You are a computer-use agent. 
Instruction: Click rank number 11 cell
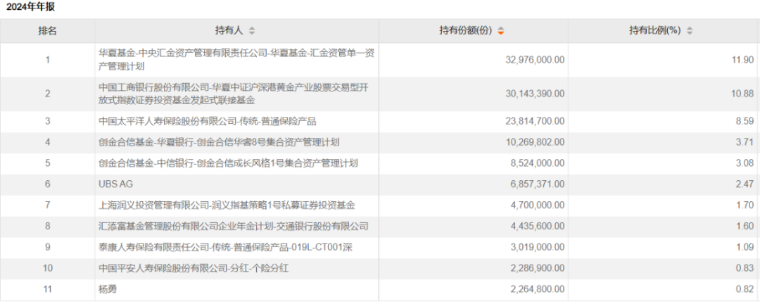pyautogui.click(x=48, y=290)
